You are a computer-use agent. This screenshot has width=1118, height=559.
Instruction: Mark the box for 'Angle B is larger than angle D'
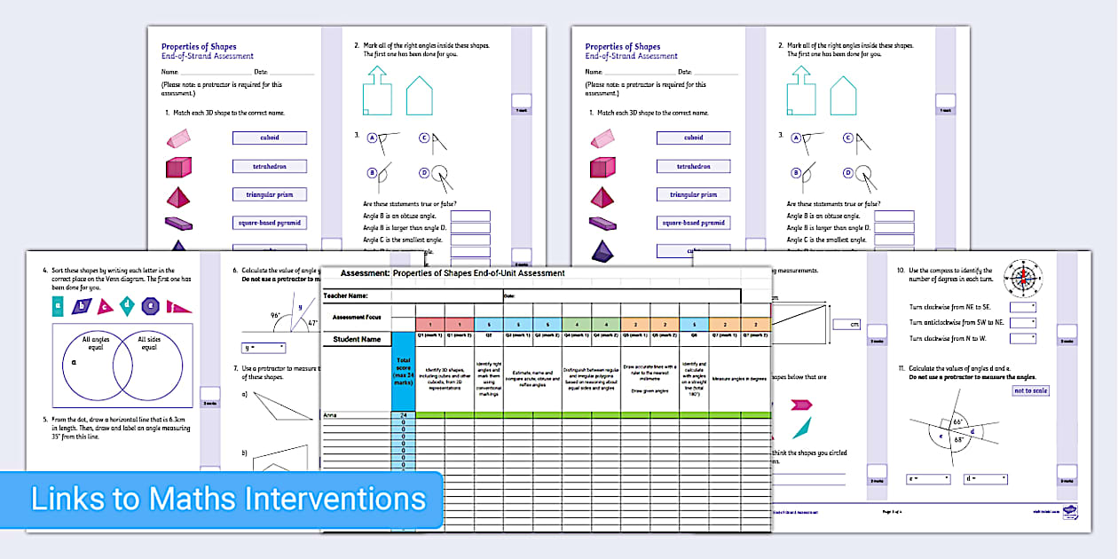point(472,226)
